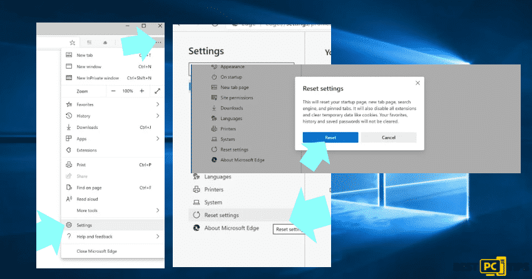Screen dimensions: 532x279
Task: Click the Extensions puzzle icon
Action: [x=69, y=150]
